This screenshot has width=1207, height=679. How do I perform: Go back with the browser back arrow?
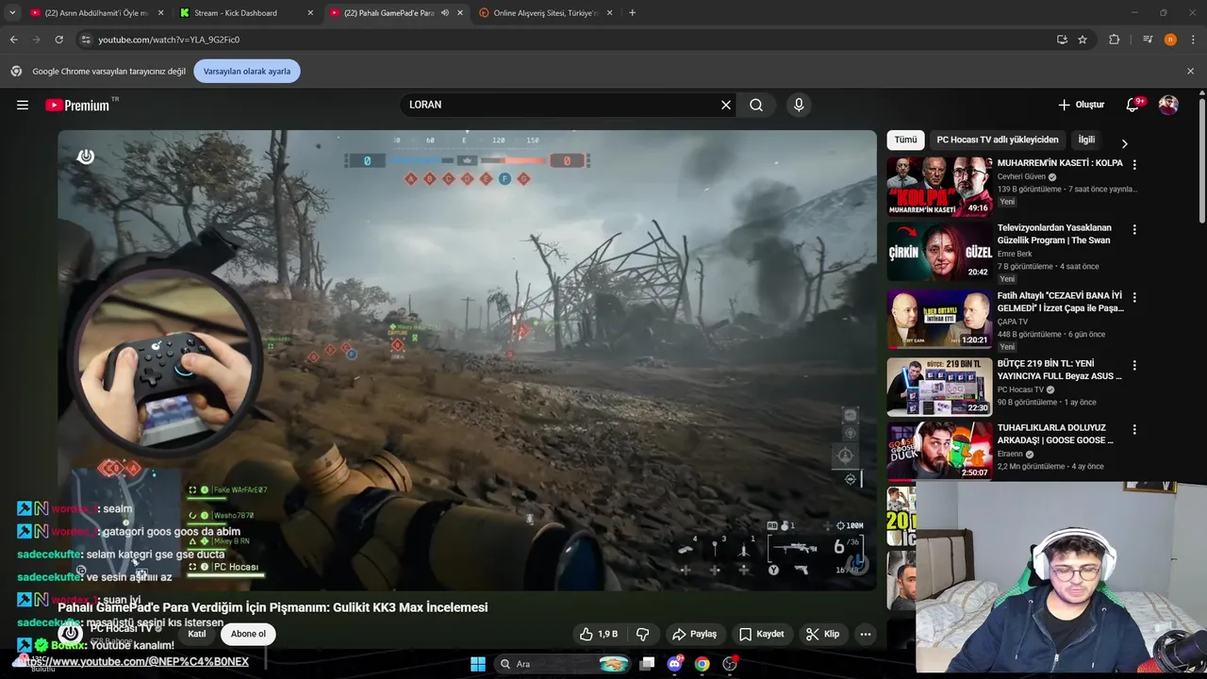(x=14, y=40)
